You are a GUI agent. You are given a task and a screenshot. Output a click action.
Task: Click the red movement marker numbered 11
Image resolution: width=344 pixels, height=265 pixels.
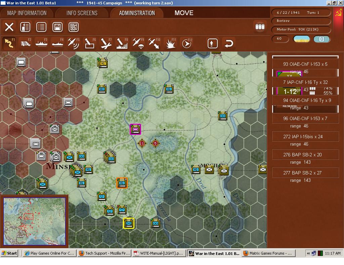(142, 144)
